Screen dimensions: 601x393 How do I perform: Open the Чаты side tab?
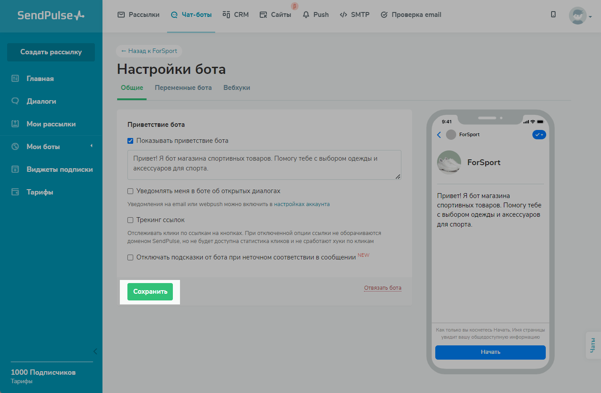coord(593,345)
